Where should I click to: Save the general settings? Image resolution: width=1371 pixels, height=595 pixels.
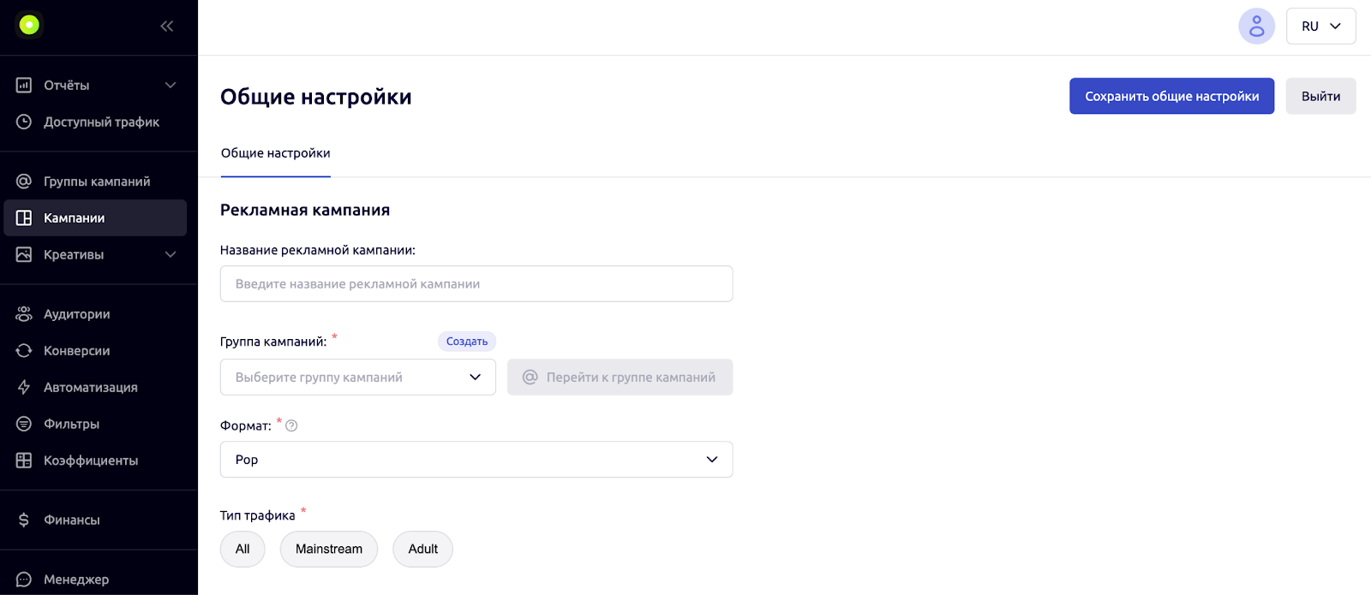pyautogui.click(x=1171, y=96)
